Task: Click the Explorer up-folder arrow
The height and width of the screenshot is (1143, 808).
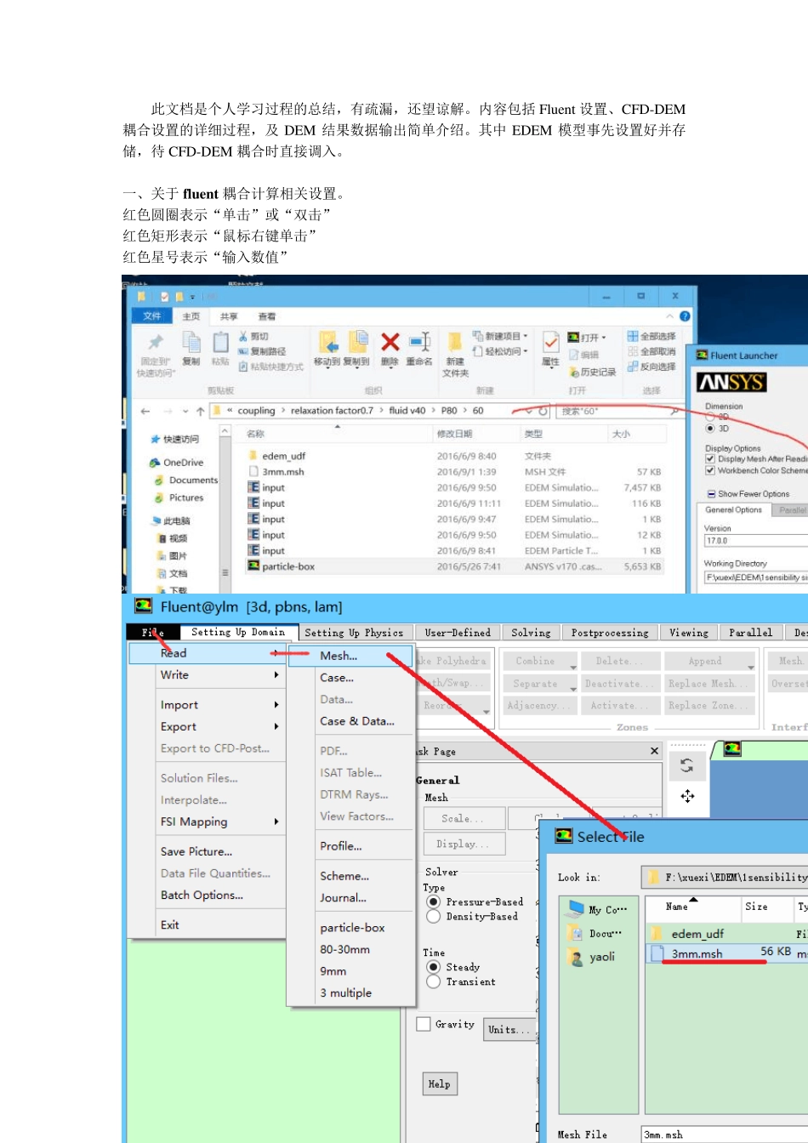Action: (x=200, y=411)
